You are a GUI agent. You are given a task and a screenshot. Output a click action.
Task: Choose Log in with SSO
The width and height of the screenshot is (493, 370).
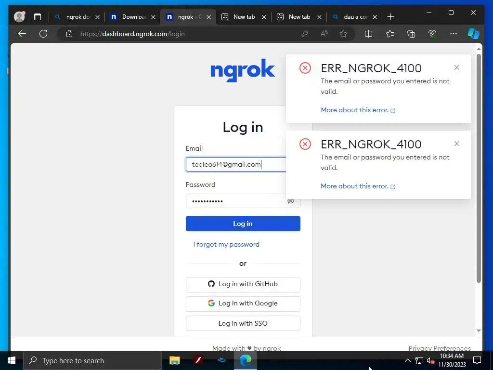(x=243, y=323)
